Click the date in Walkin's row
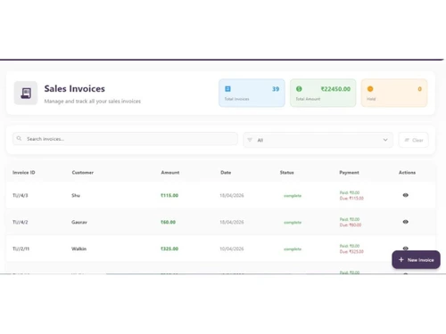 tap(232, 248)
